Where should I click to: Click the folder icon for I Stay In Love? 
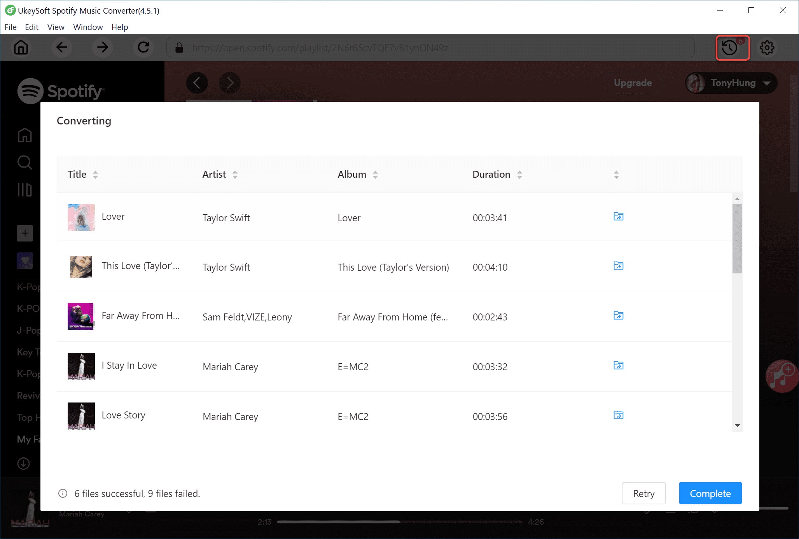617,365
